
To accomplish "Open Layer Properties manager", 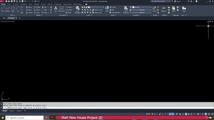I will [78, 10].
